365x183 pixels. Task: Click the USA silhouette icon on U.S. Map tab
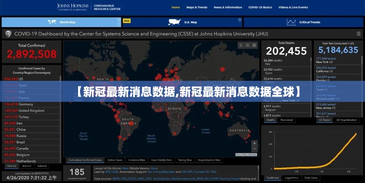point(175,22)
